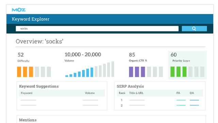Click the last blue Volume chart bar
218x123 pixels.
(92, 72)
